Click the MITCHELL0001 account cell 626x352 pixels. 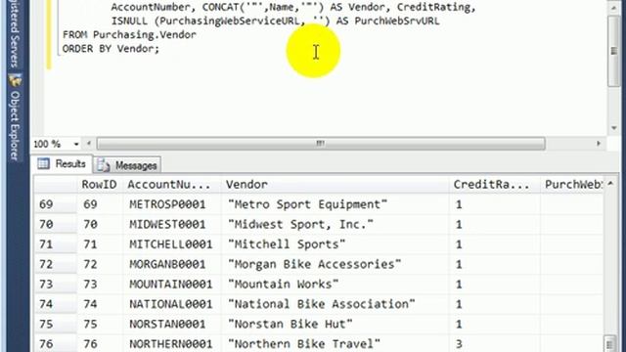172,243
